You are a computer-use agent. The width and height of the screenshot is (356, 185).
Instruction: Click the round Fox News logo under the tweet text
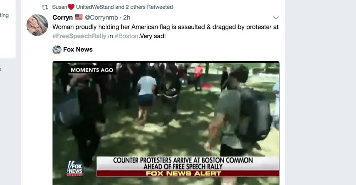pos(57,49)
